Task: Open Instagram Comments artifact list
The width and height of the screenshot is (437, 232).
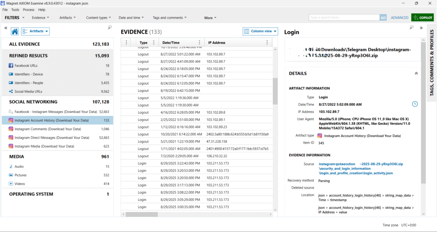Action: tap(58, 129)
